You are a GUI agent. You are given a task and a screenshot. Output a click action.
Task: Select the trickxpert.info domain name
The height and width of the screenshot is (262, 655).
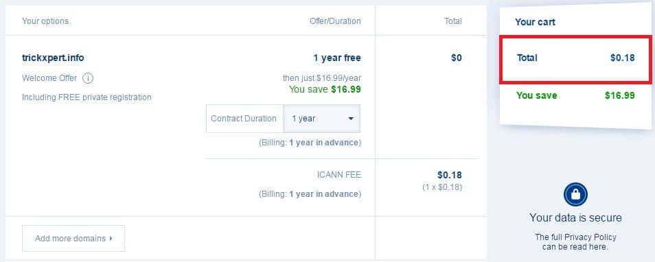(53, 58)
